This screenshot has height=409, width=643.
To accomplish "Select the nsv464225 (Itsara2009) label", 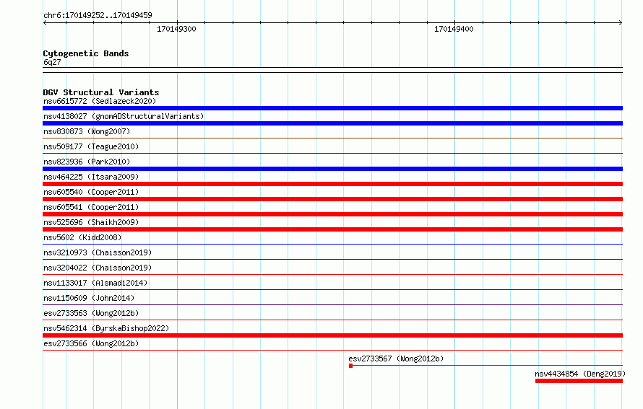I will tap(91, 177).
